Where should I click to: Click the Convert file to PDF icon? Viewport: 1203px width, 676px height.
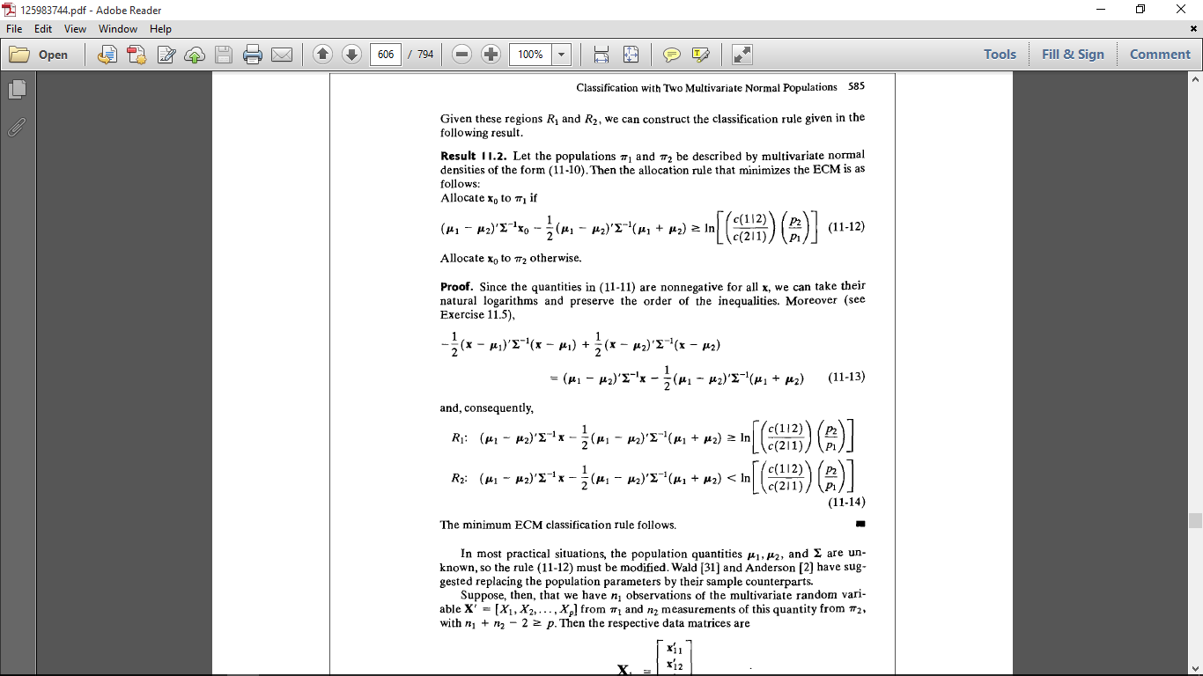(107, 55)
